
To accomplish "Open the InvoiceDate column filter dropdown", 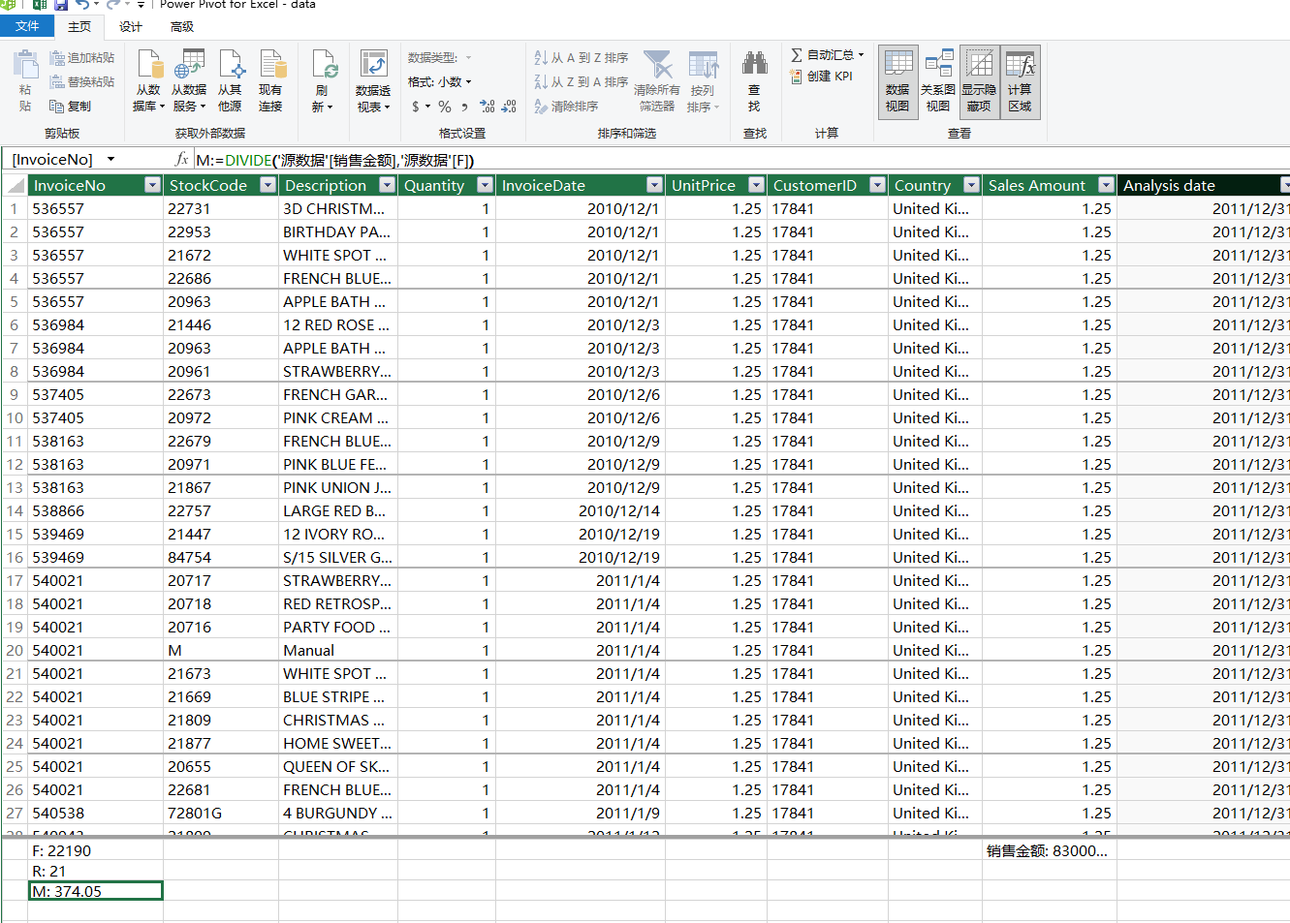I will (x=654, y=185).
